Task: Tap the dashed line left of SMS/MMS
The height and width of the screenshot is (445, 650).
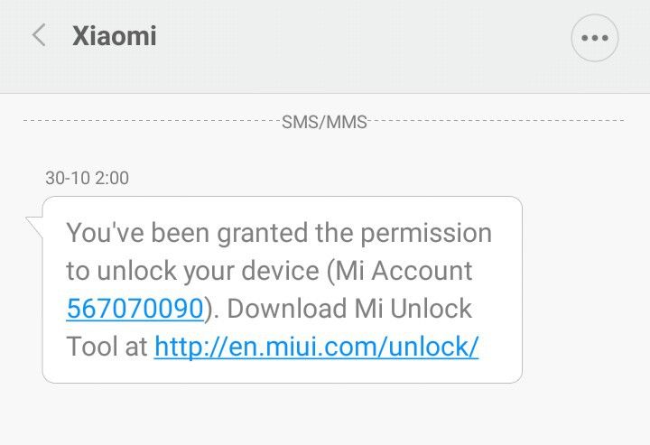Action: (x=152, y=121)
